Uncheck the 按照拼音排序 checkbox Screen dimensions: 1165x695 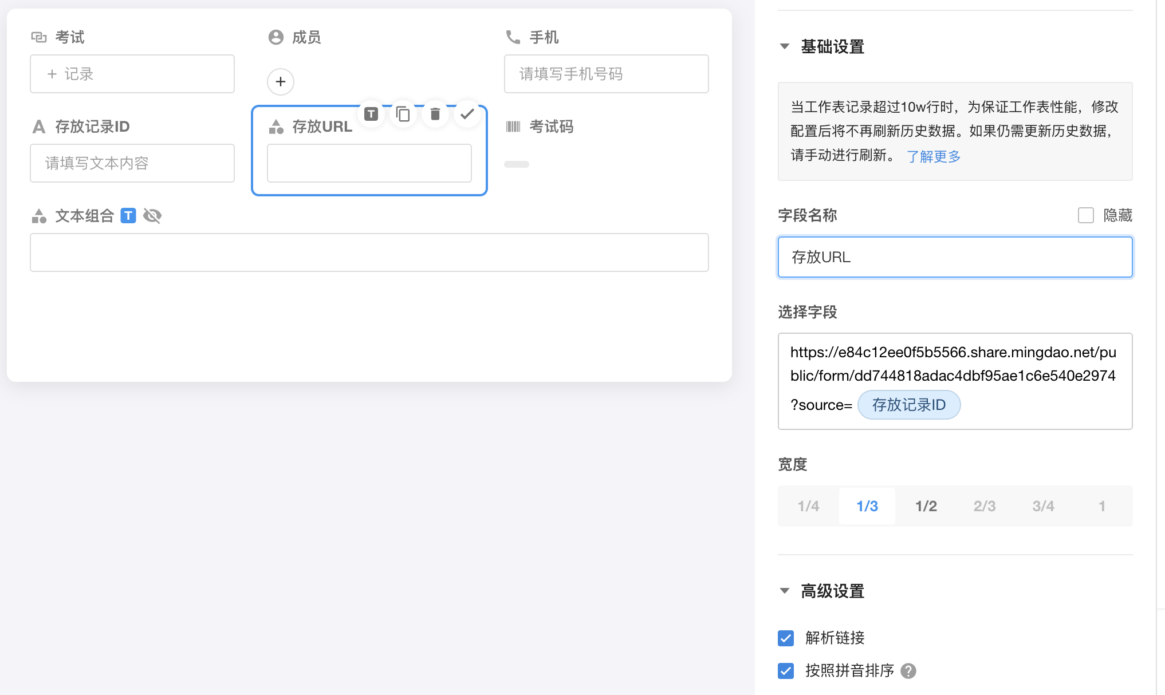tap(786, 671)
